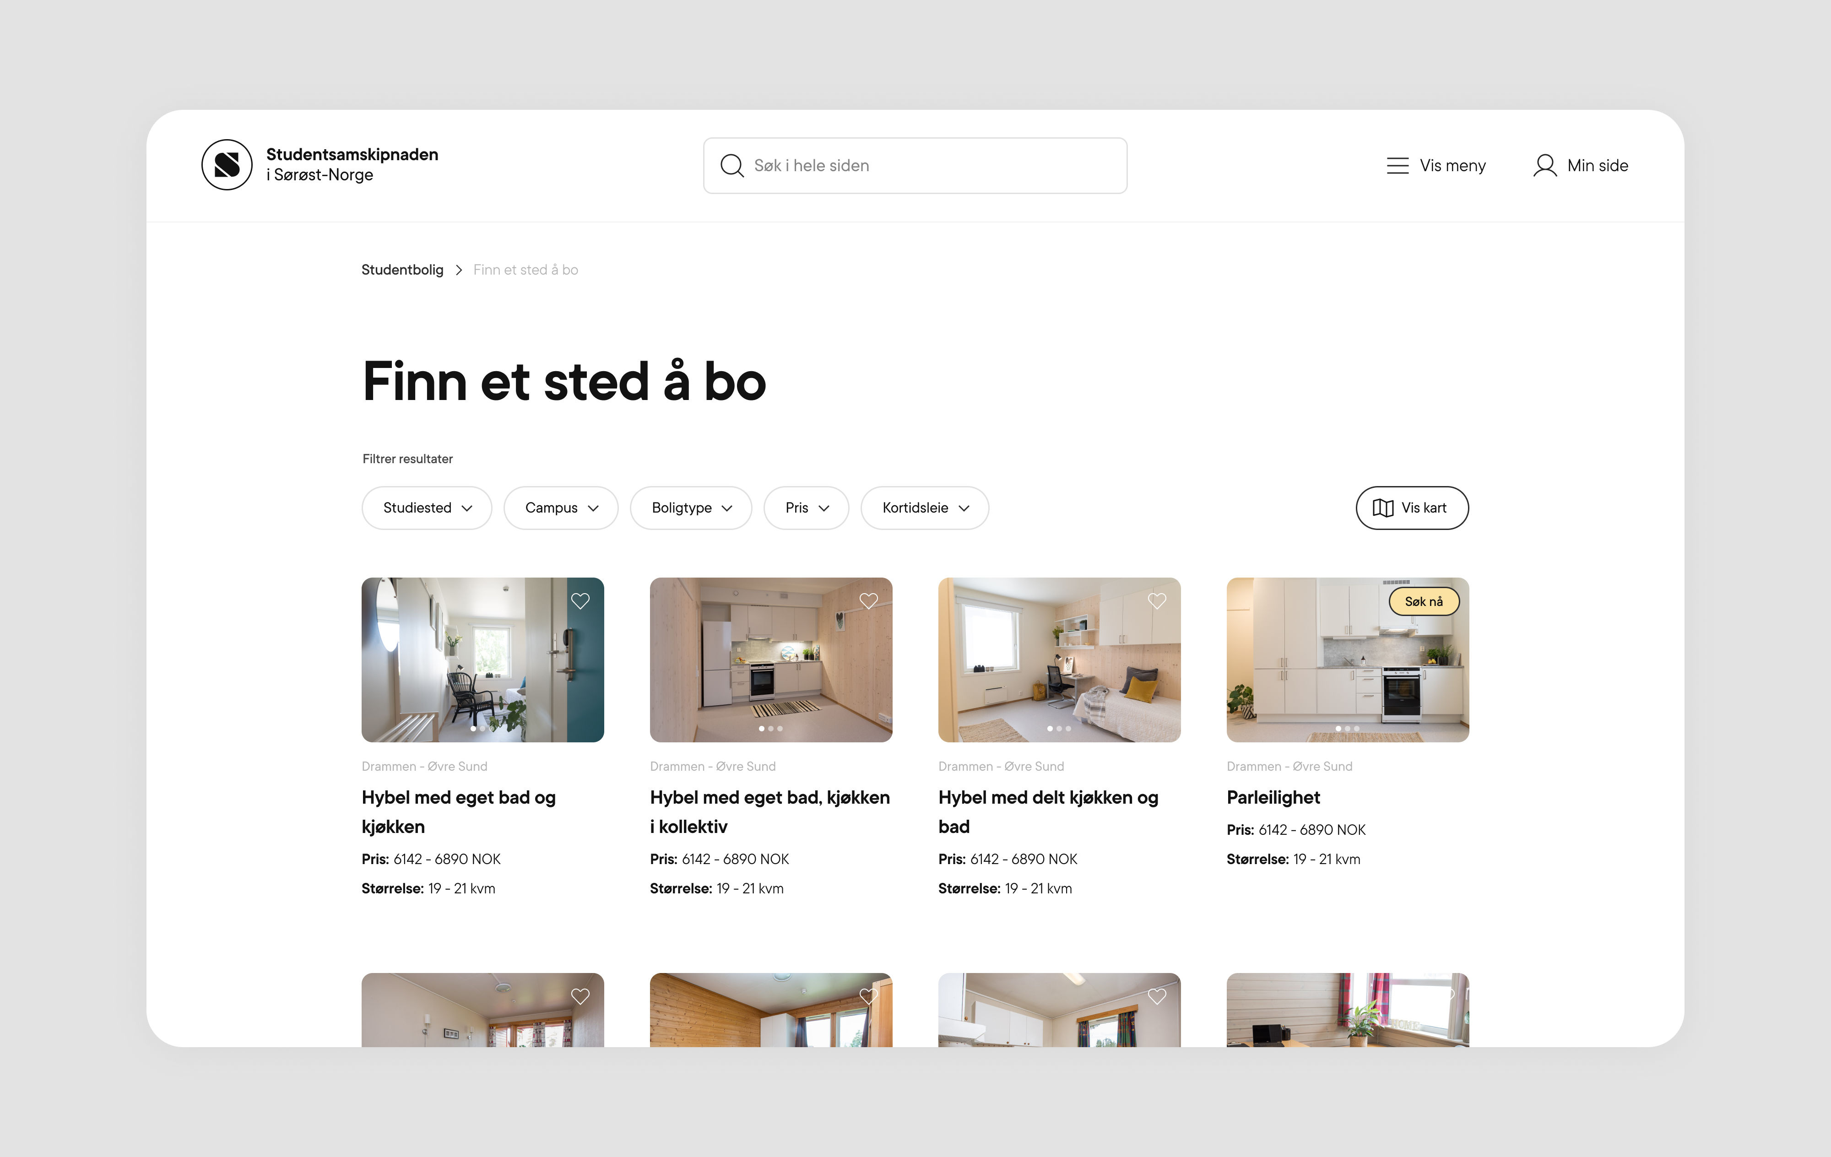Image resolution: width=1831 pixels, height=1157 pixels.
Task: Open Vis meny navigation
Action: point(1436,166)
